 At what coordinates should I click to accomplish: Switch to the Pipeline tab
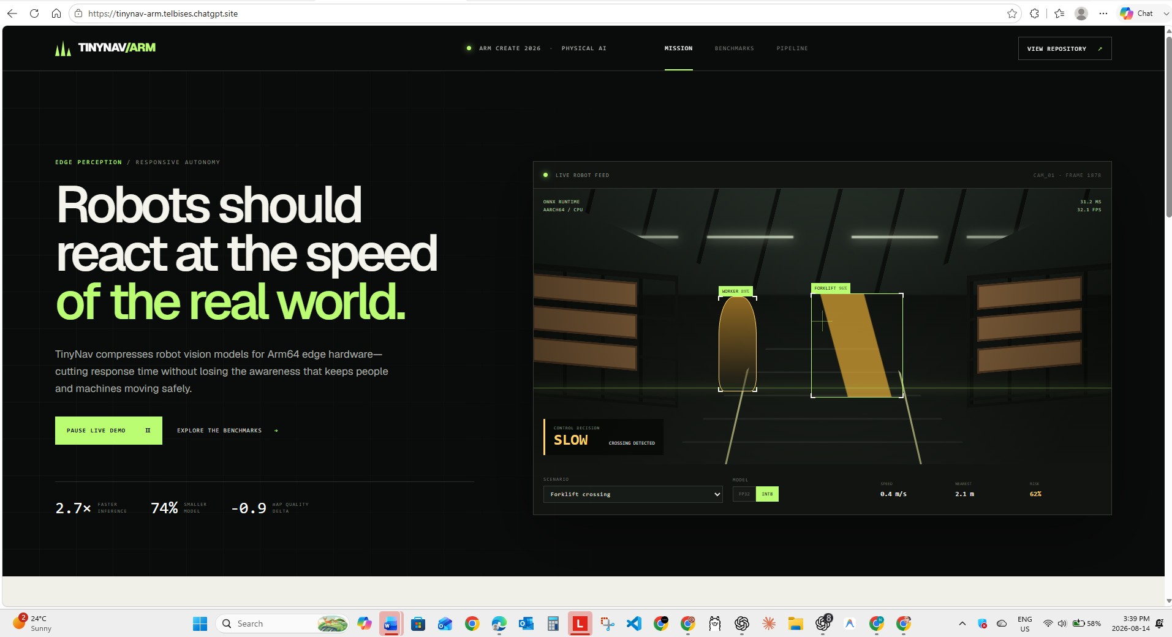(792, 48)
